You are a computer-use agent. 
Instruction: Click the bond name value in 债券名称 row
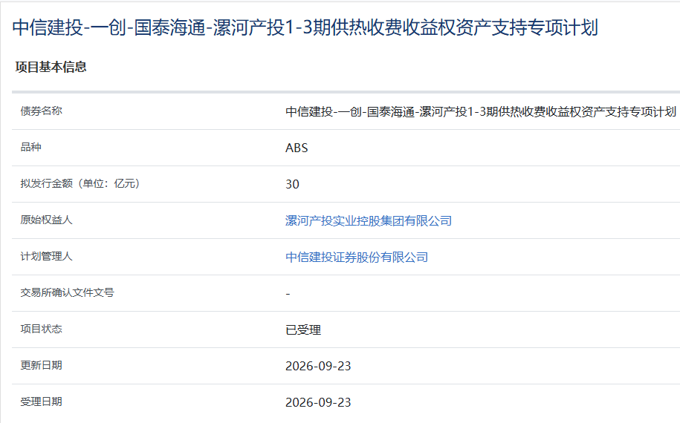click(x=481, y=112)
